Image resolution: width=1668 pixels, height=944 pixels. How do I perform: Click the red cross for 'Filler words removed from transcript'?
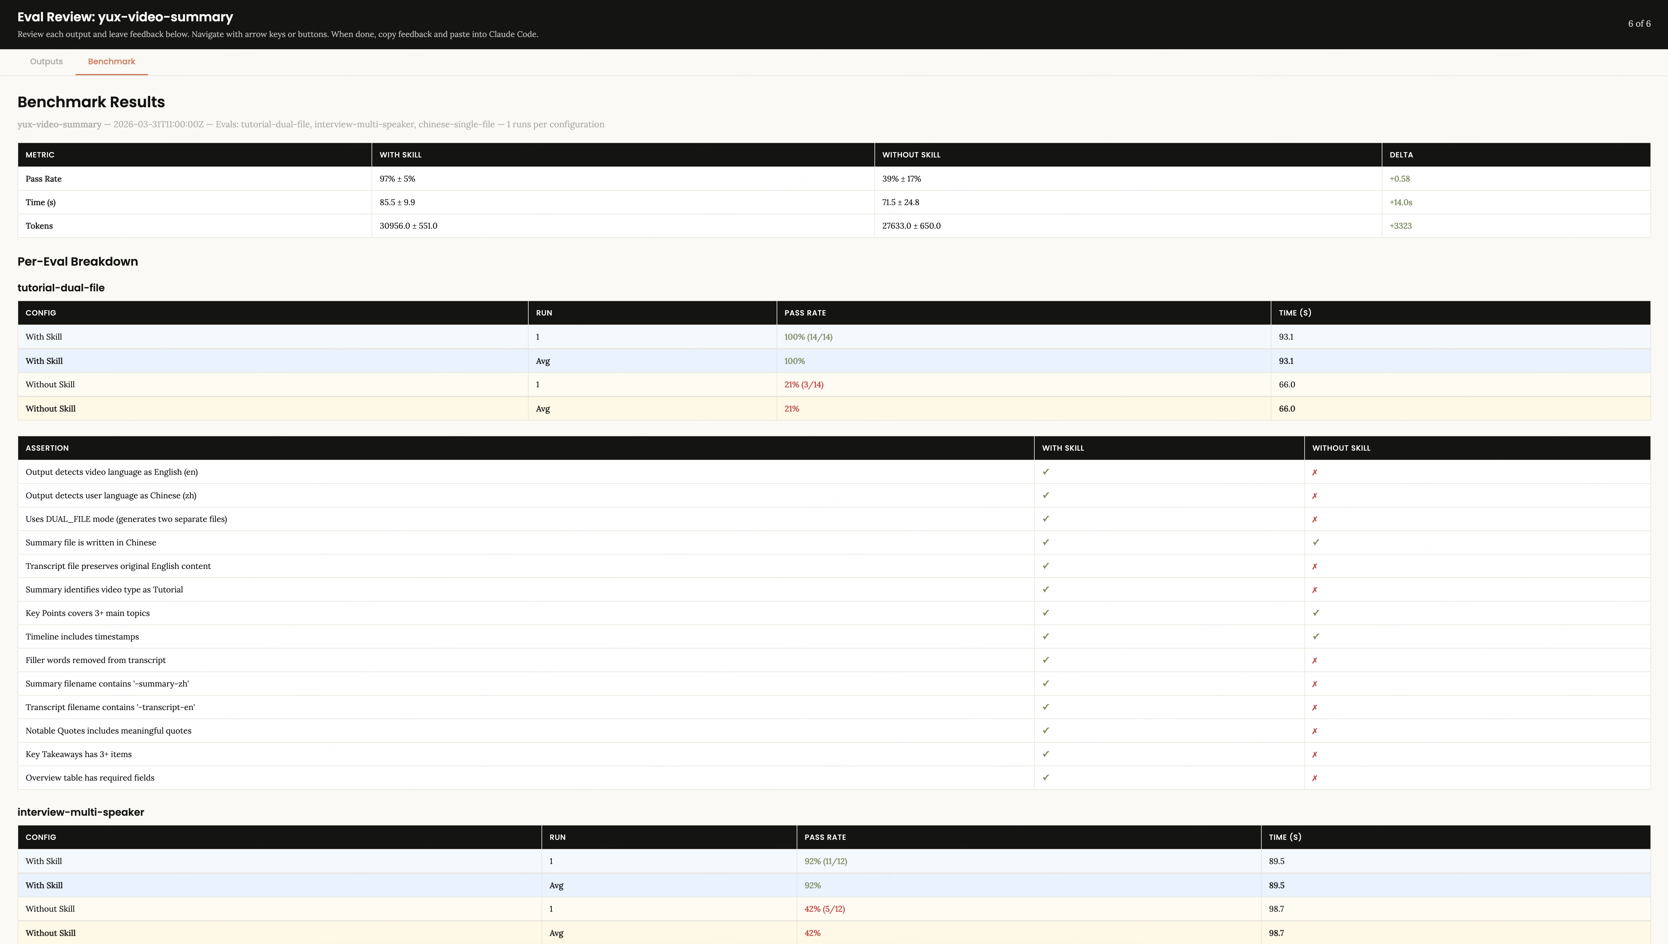[1316, 660]
